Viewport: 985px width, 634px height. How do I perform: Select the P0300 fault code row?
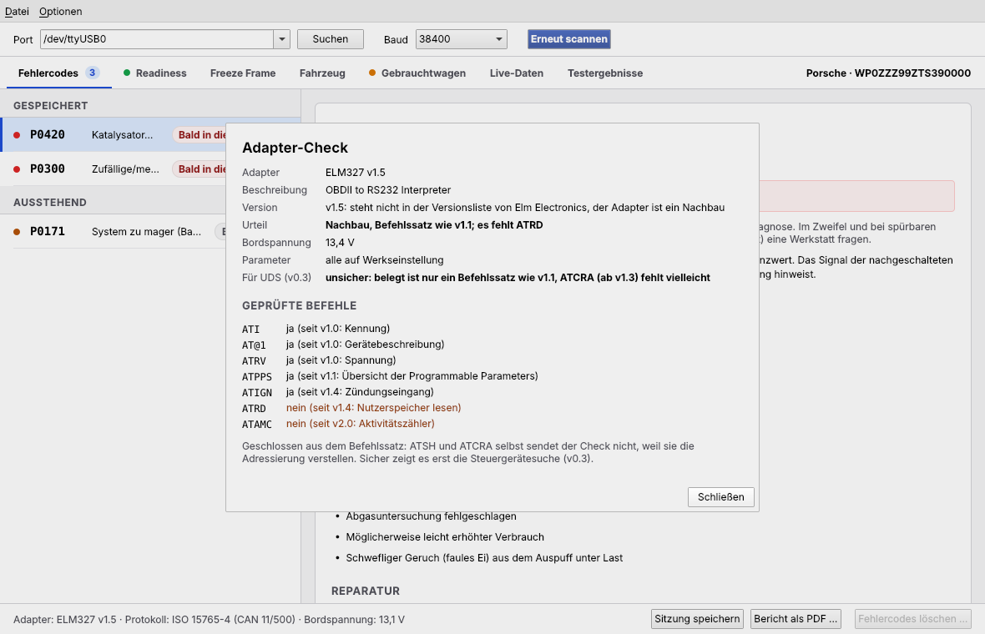click(114, 169)
